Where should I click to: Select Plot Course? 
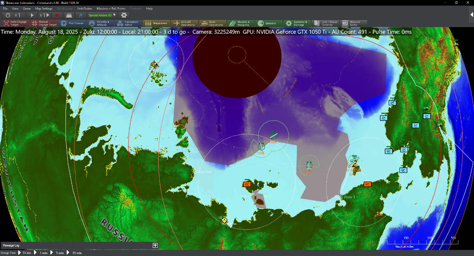tap(72, 23)
